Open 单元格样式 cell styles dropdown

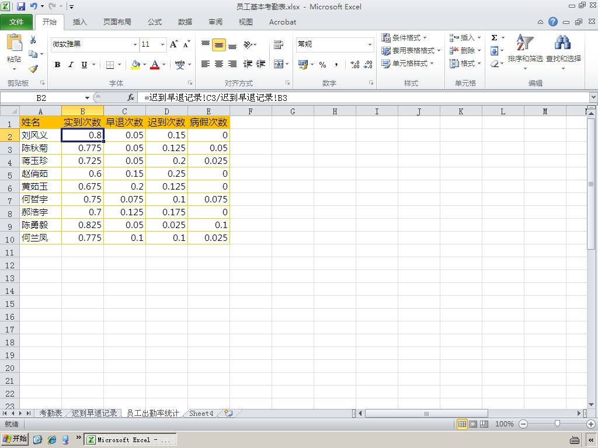click(x=408, y=64)
